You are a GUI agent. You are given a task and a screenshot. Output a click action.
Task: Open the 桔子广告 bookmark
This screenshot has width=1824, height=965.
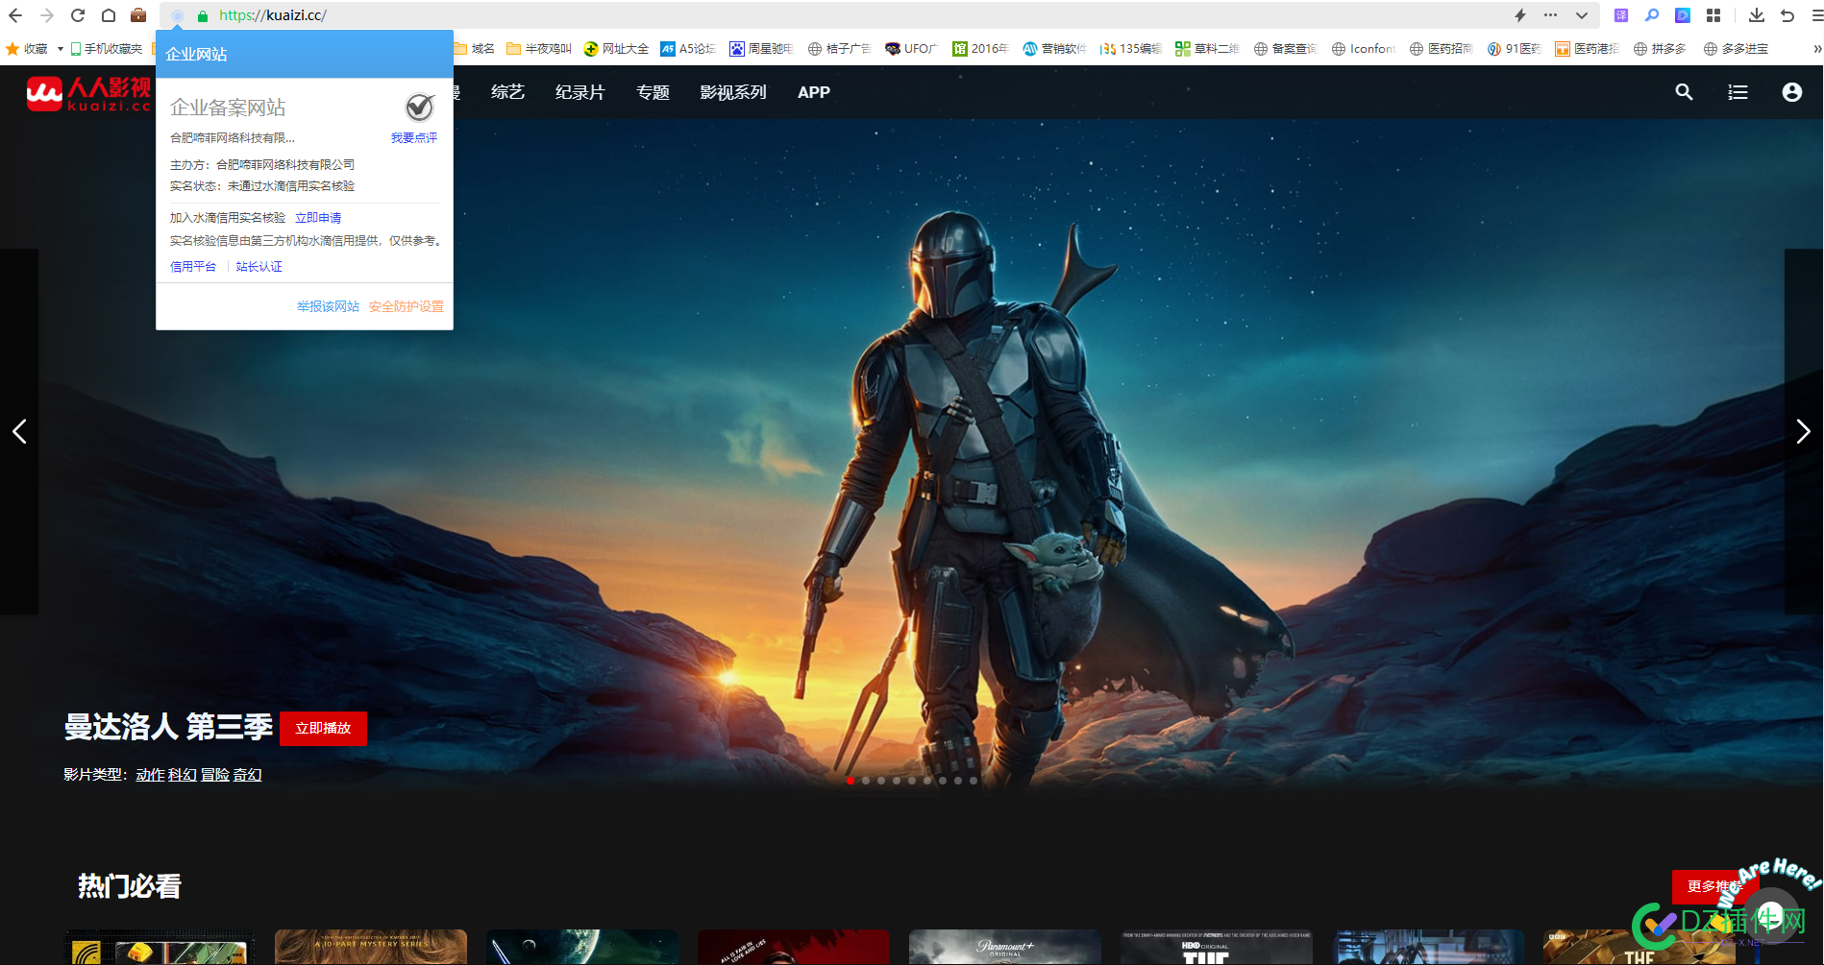tap(840, 49)
